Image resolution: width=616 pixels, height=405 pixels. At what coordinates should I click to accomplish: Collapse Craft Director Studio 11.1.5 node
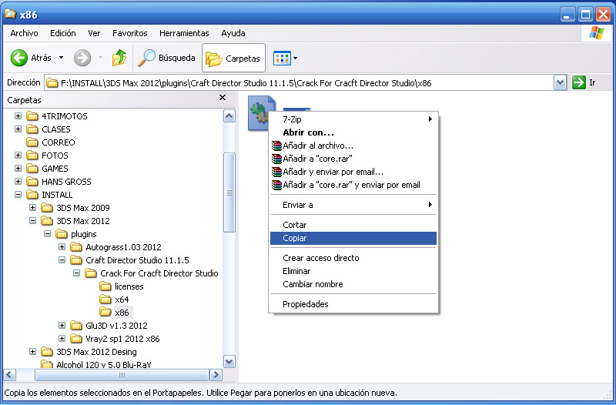click(62, 260)
